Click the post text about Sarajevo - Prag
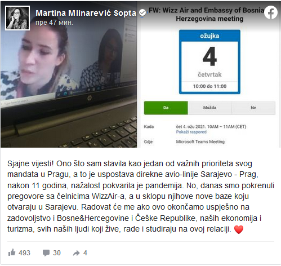 click(141, 196)
